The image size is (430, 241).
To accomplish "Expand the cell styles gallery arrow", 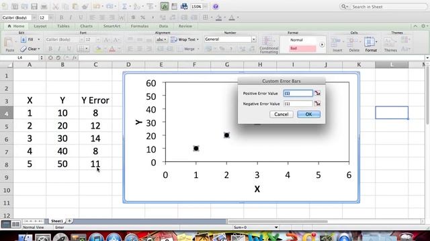I will point(322,45).
